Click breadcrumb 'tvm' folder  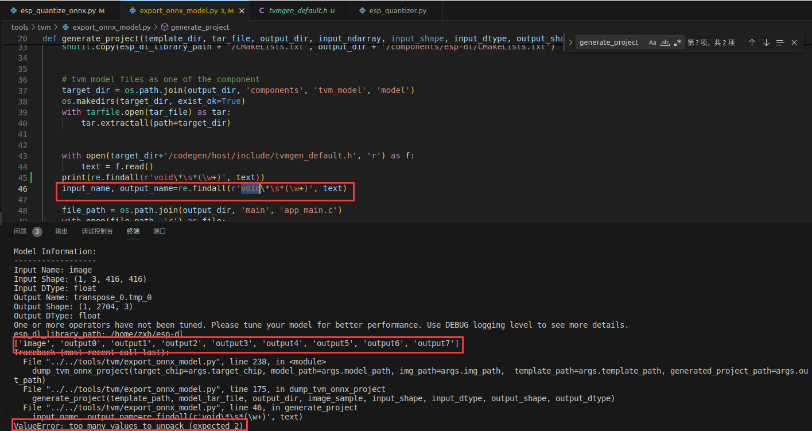pyautogui.click(x=44, y=27)
